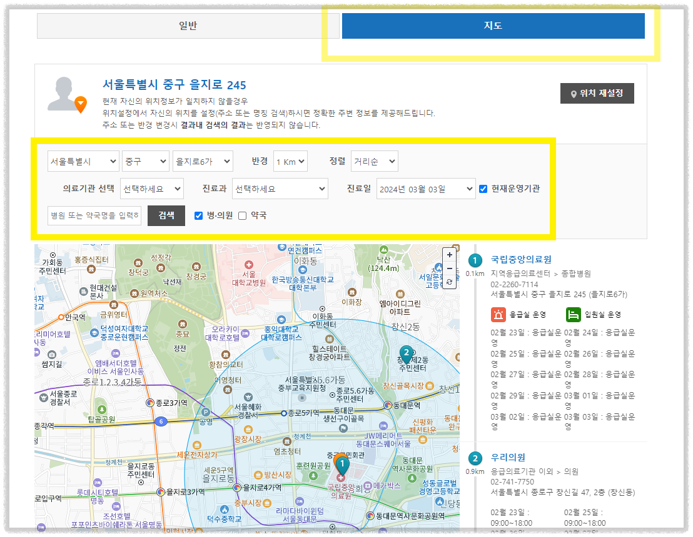
Task: Toggle the 현재운영기관 checkbox
Action: click(x=483, y=189)
